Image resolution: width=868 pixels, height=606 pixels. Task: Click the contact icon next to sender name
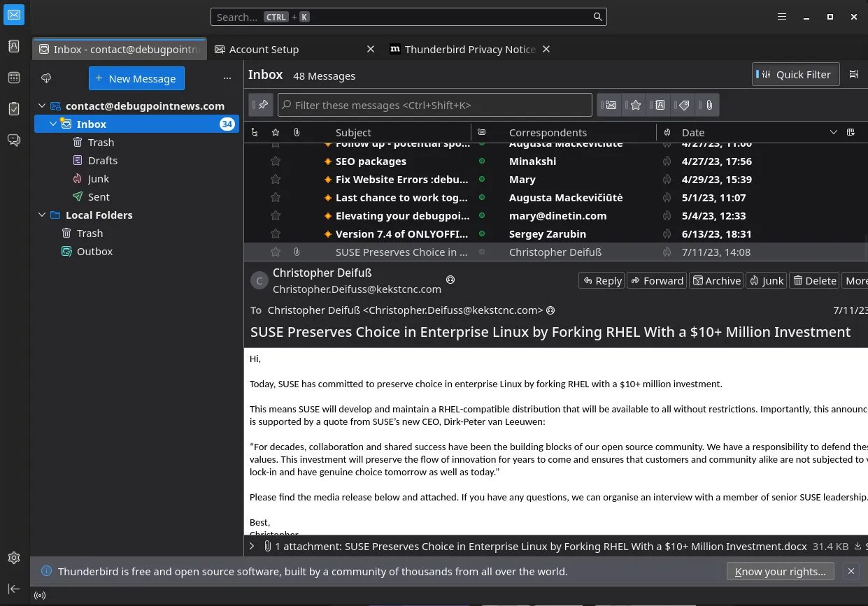coord(450,280)
